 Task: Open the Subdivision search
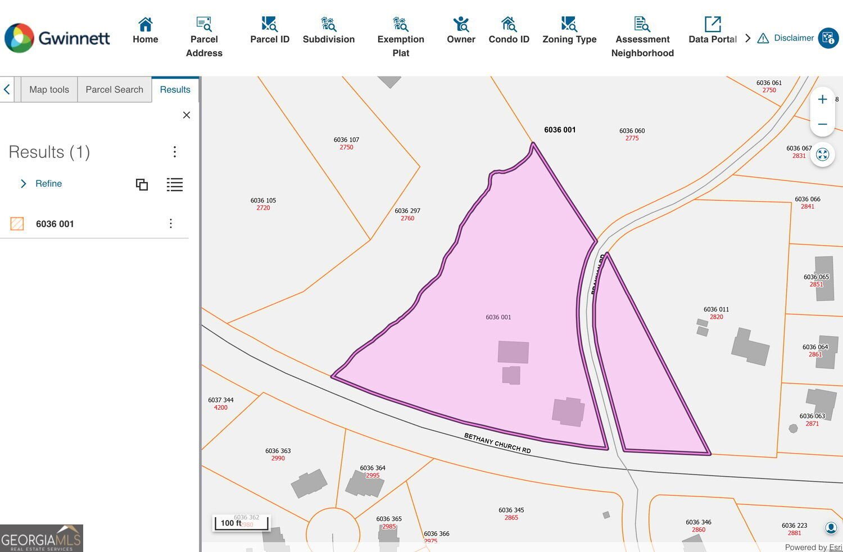click(329, 31)
